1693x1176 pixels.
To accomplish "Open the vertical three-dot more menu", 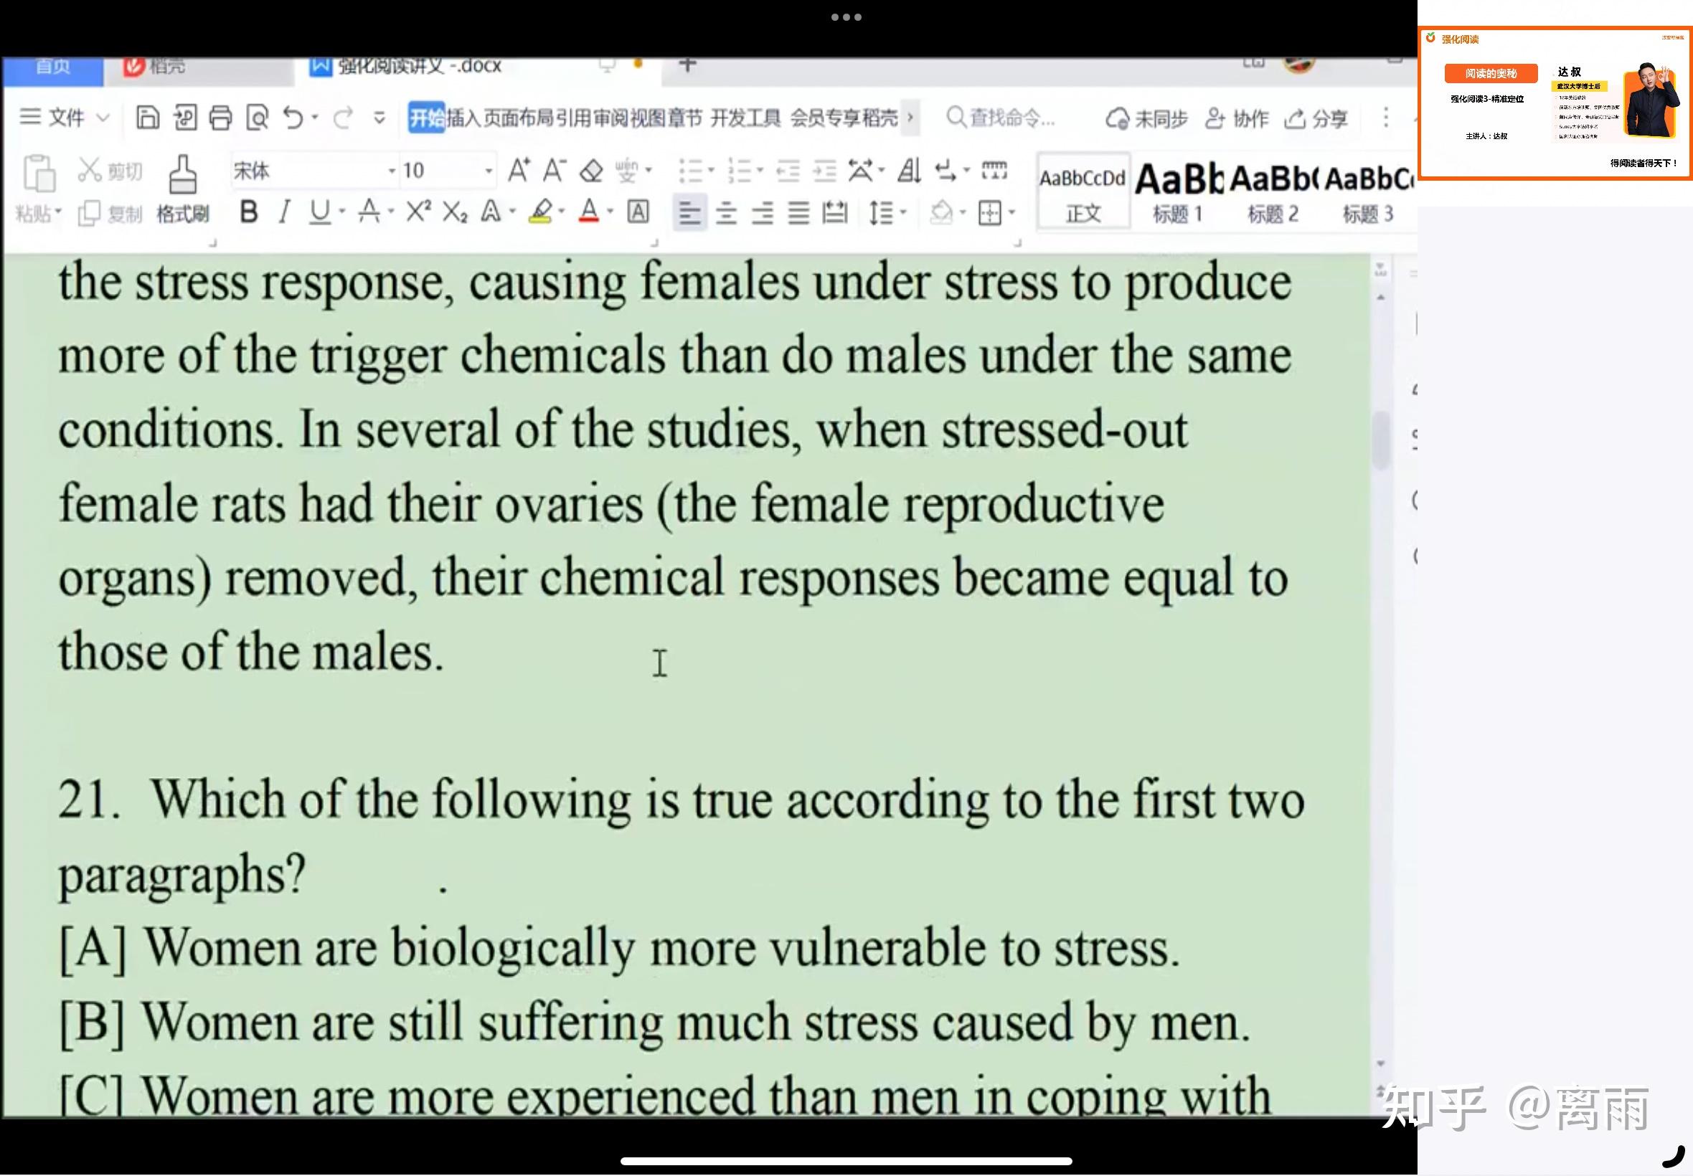I will (1386, 118).
